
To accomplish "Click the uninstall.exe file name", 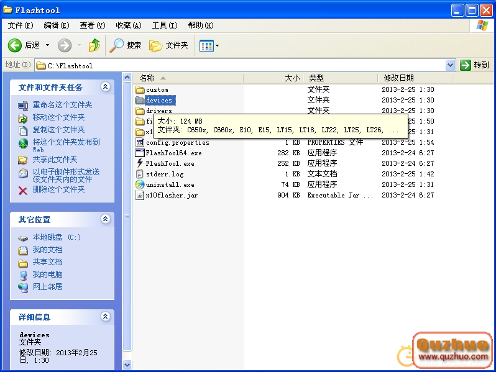I will (170, 184).
